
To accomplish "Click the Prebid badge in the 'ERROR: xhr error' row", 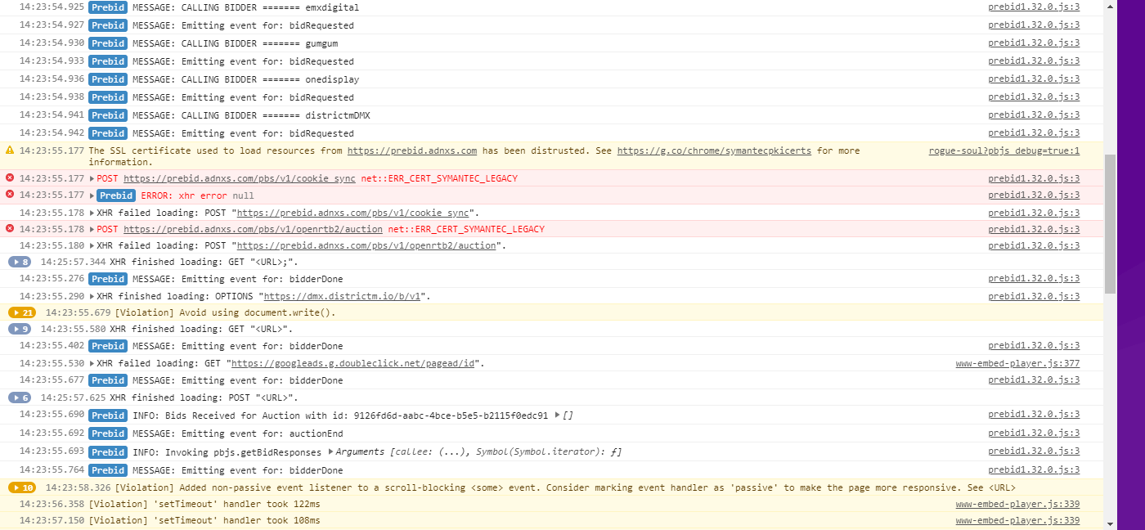I will tap(116, 195).
